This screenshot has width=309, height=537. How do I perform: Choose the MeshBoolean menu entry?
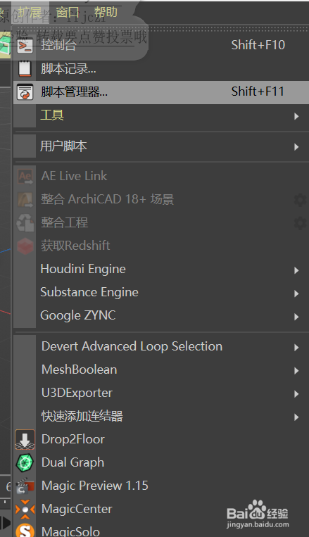161,369
